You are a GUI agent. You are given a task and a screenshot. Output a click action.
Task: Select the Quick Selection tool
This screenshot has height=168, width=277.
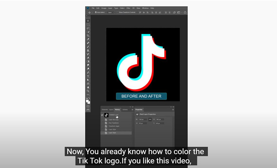coord(88,32)
